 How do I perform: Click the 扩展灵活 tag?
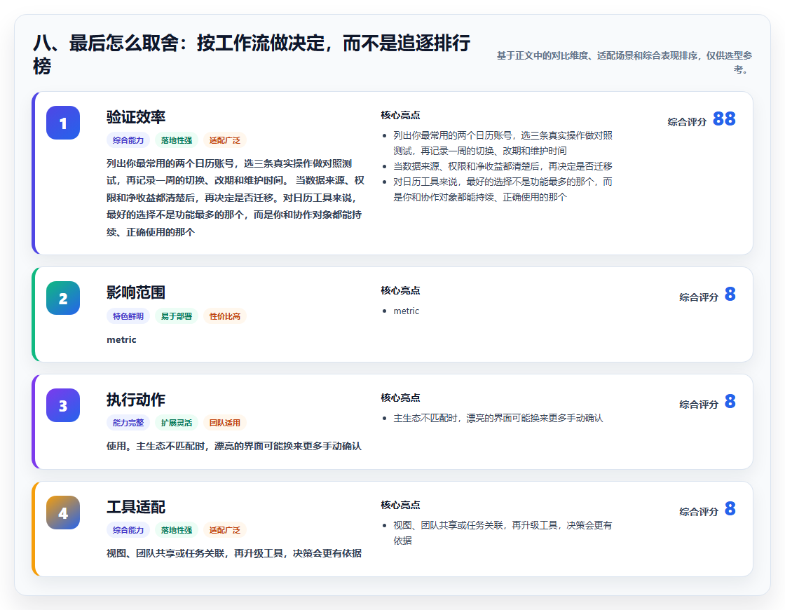click(x=176, y=423)
